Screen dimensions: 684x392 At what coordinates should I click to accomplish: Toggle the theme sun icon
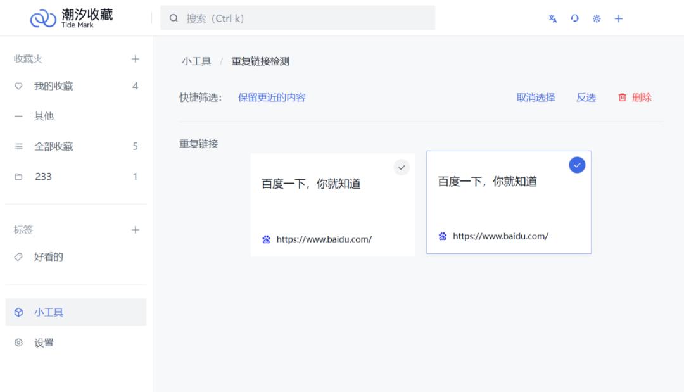[597, 18]
